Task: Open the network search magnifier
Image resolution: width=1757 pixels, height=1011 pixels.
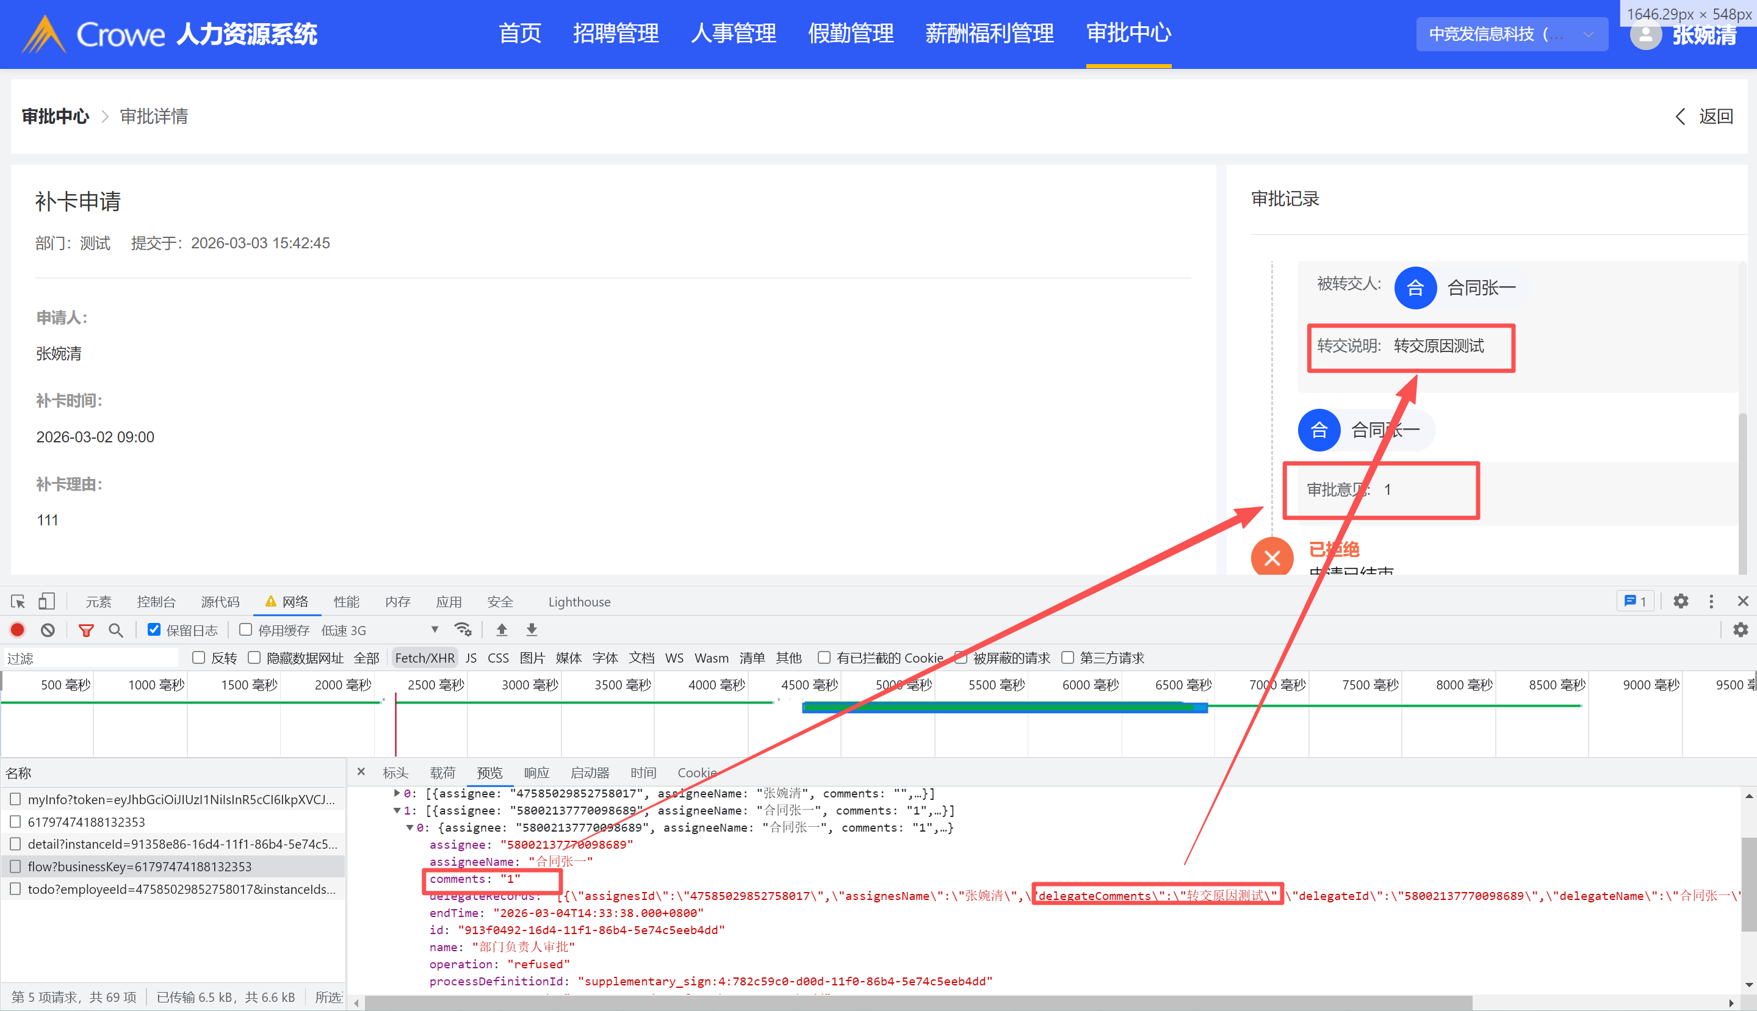Action: [116, 630]
